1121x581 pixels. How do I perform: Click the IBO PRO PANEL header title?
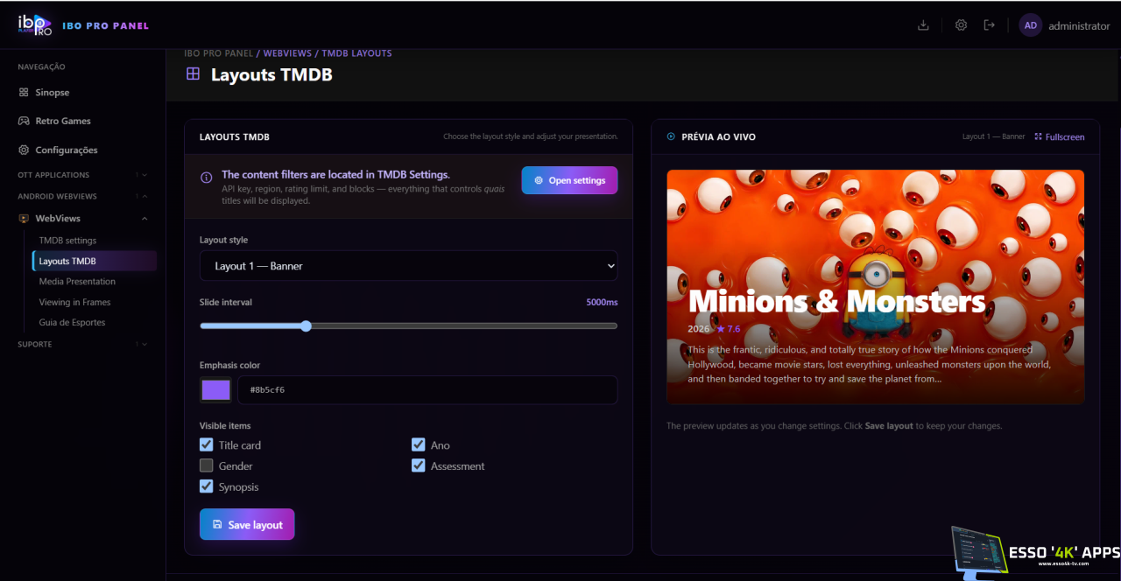[105, 25]
